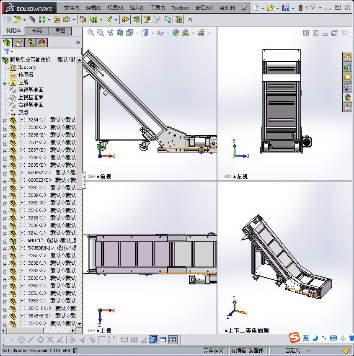Toggle the Sogou English/Chinese input mode
This screenshot has height=356, width=354.
pyautogui.click(x=306, y=338)
